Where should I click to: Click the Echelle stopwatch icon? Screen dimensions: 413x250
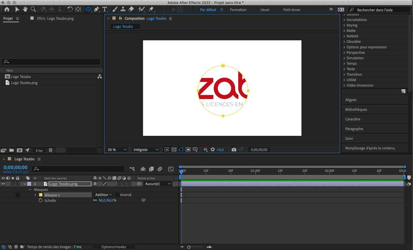40,201
